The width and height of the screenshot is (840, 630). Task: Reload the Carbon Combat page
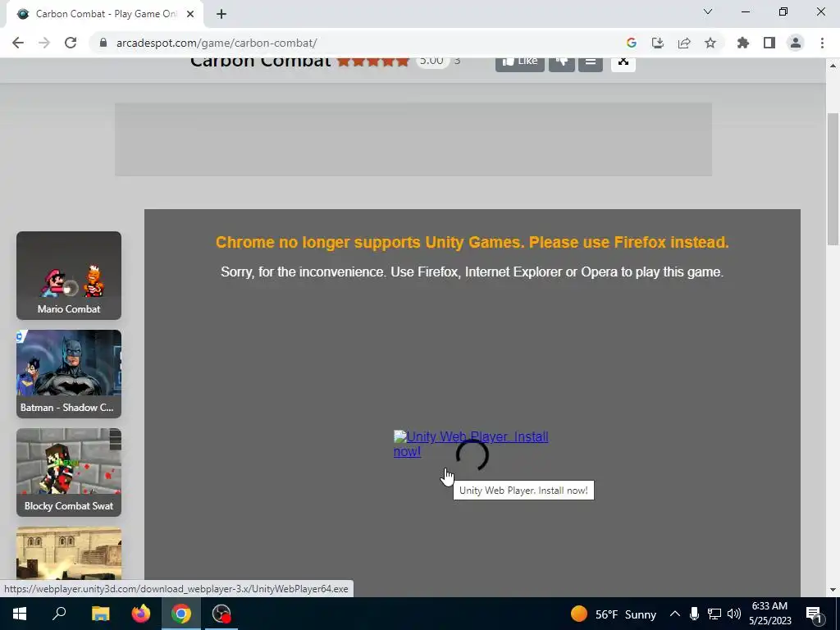[71, 43]
